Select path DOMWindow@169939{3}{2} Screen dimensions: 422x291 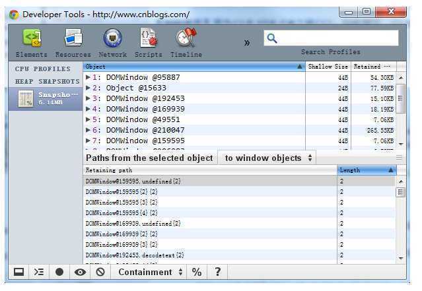click(239, 244)
